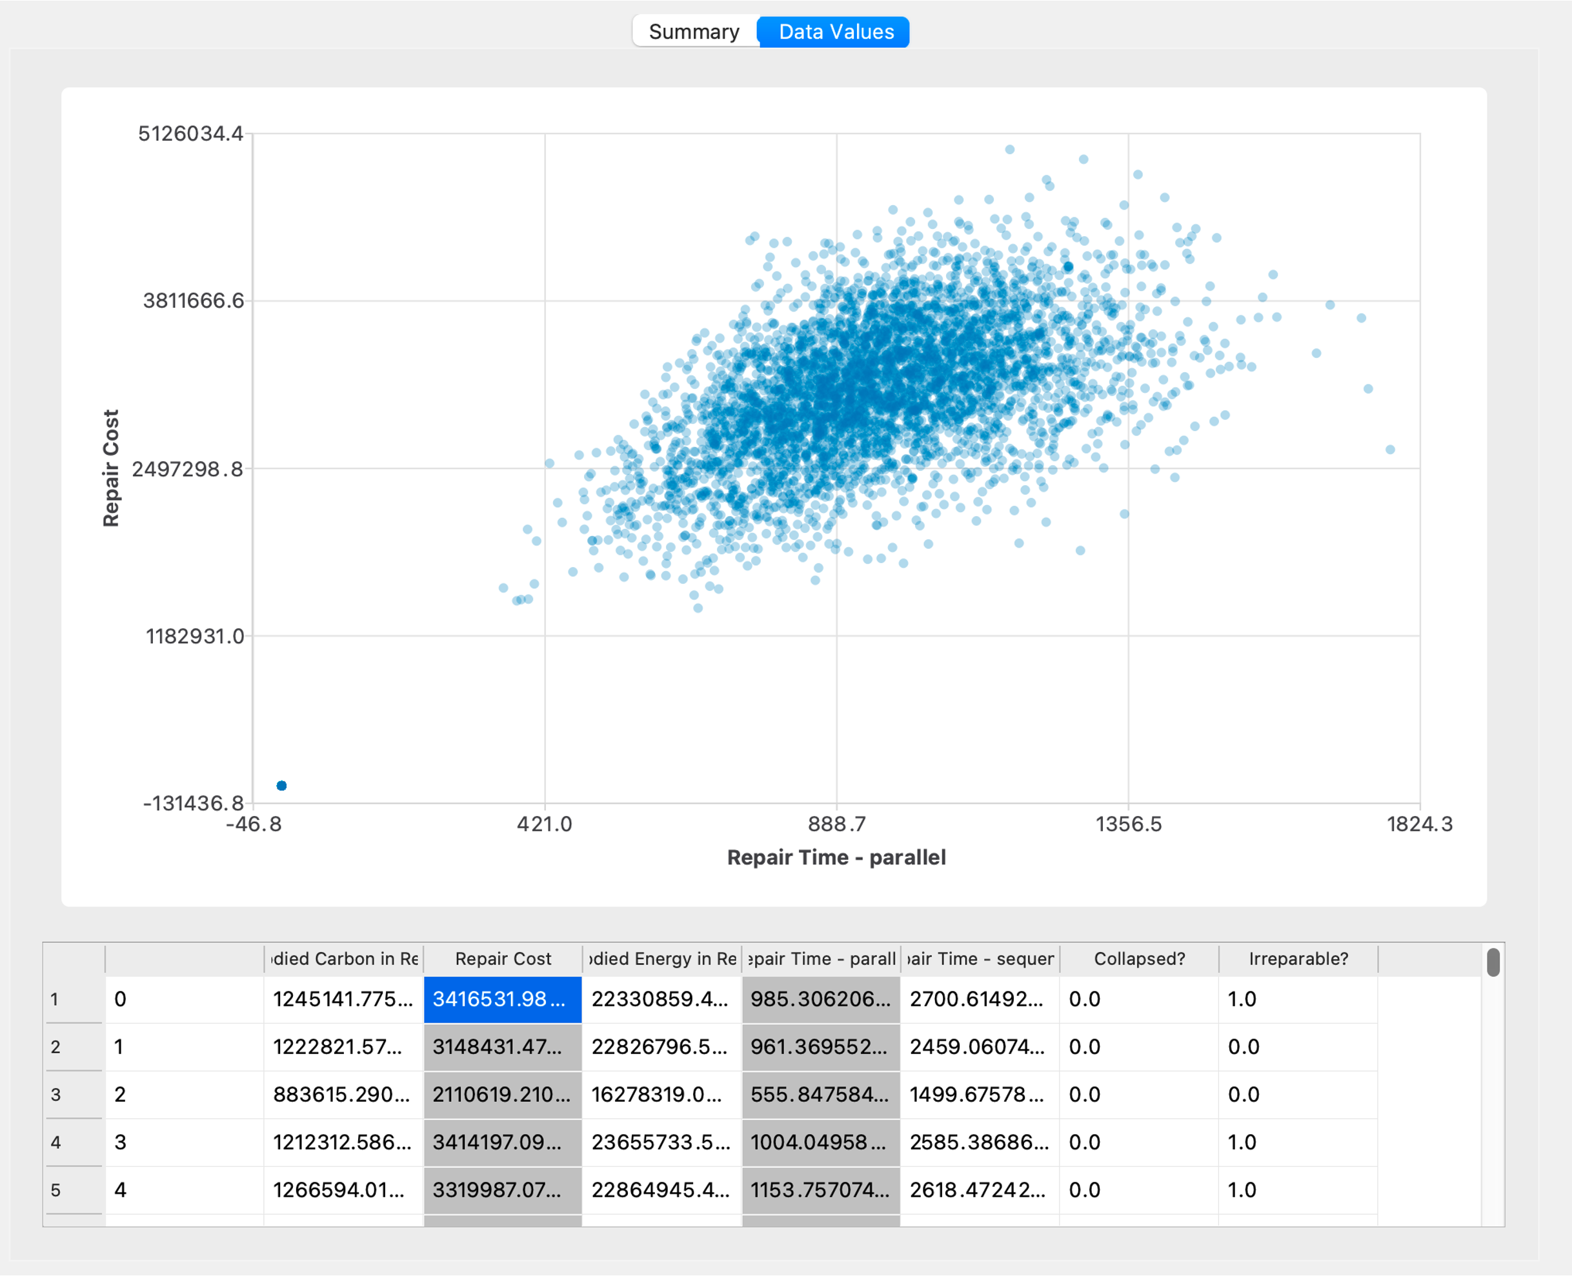The height and width of the screenshot is (1276, 1572).
Task: Select sequential time cell 2618.47242
Action: (x=980, y=1190)
